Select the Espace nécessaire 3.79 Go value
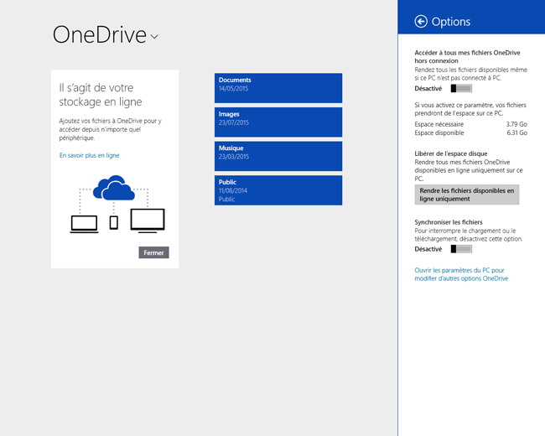 [516, 124]
